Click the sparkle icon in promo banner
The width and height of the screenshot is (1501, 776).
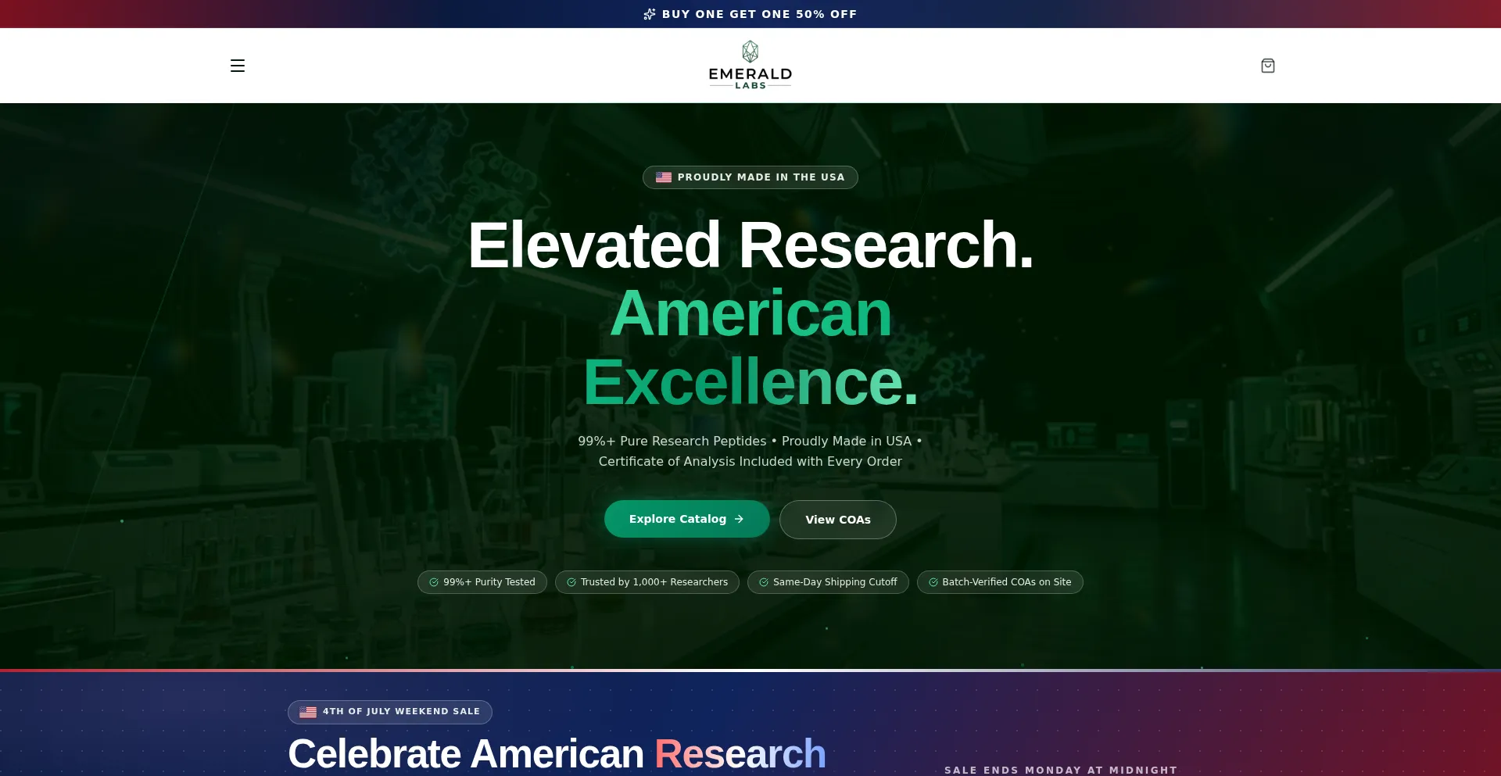tap(650, 14)
